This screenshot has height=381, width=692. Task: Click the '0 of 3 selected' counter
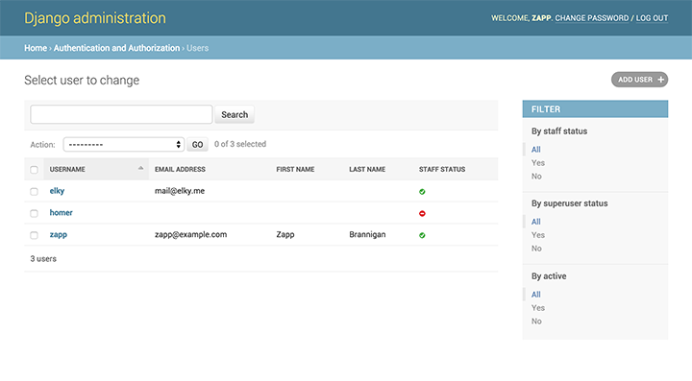pyautogui.click(x=240, y=144)
